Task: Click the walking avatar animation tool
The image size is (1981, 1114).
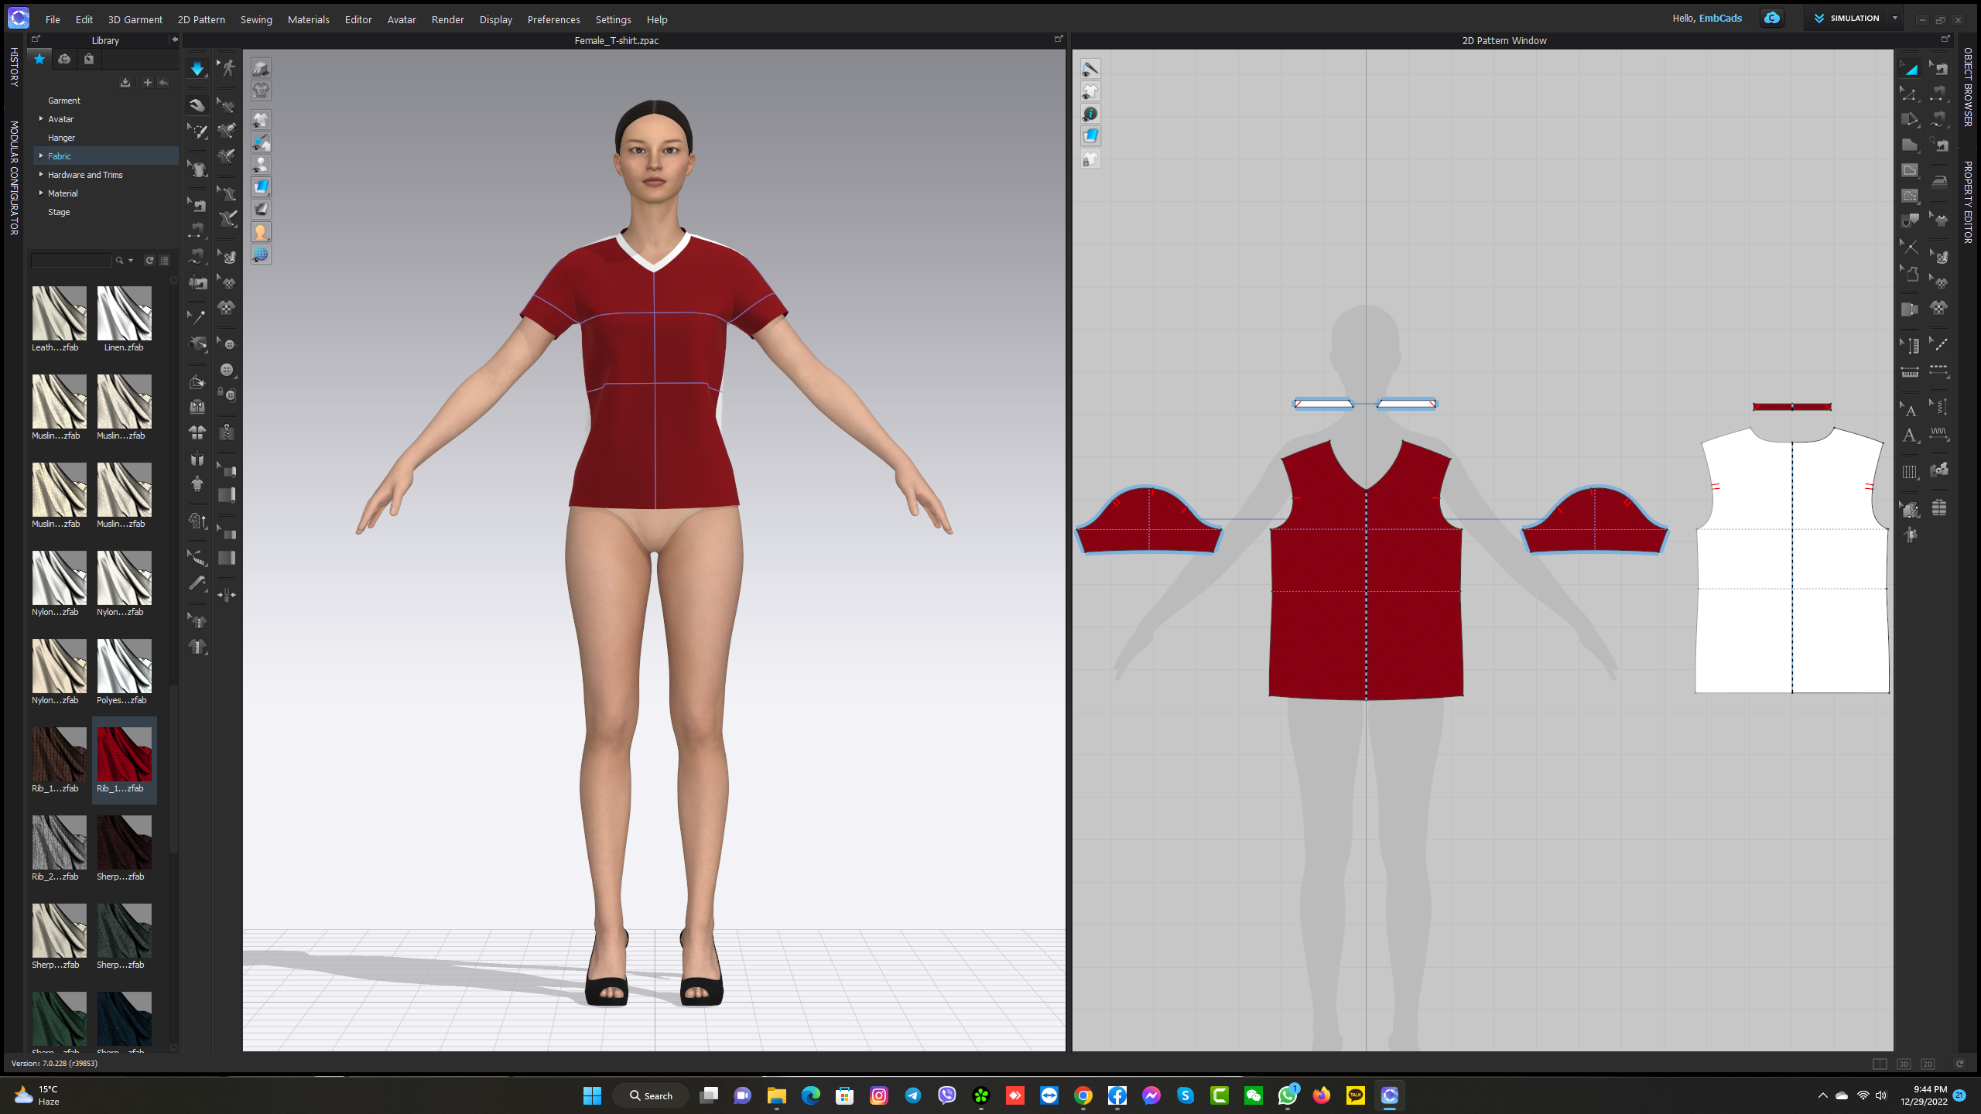Action: tap(227, 69)
